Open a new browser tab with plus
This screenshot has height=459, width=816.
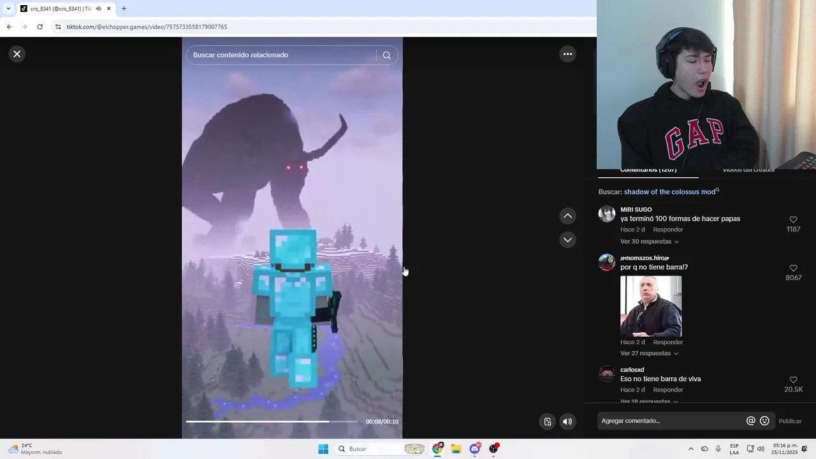pos(124,9)
